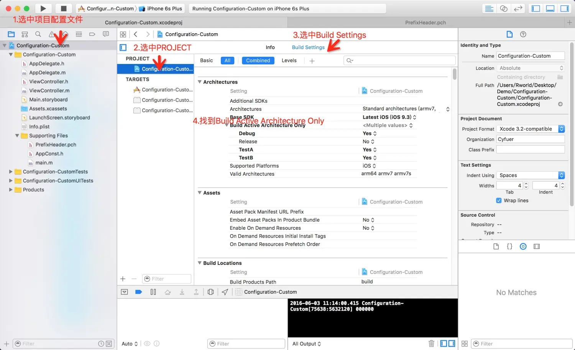Screen dimensions: 575x350
Task: Toggle the project and targets list sidebar
Action: (123, 48)
